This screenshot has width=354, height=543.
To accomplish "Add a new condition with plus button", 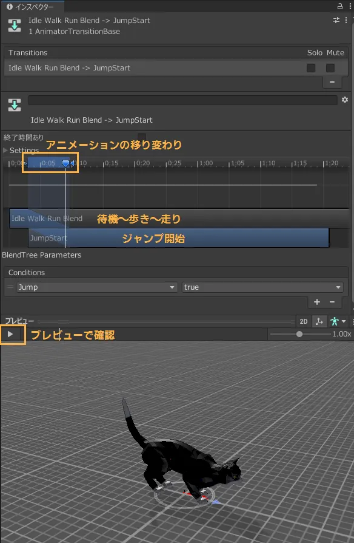I will [x=316, y=302].
